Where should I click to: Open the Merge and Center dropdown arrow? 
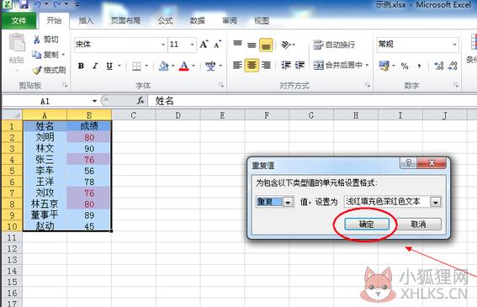[367, 65]
